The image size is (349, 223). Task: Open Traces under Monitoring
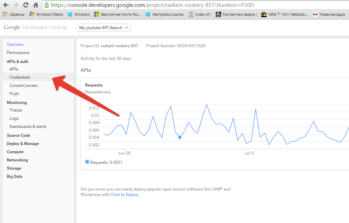(x=16, y=110)
